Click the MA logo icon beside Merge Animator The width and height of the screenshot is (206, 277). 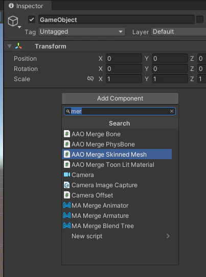67,205
